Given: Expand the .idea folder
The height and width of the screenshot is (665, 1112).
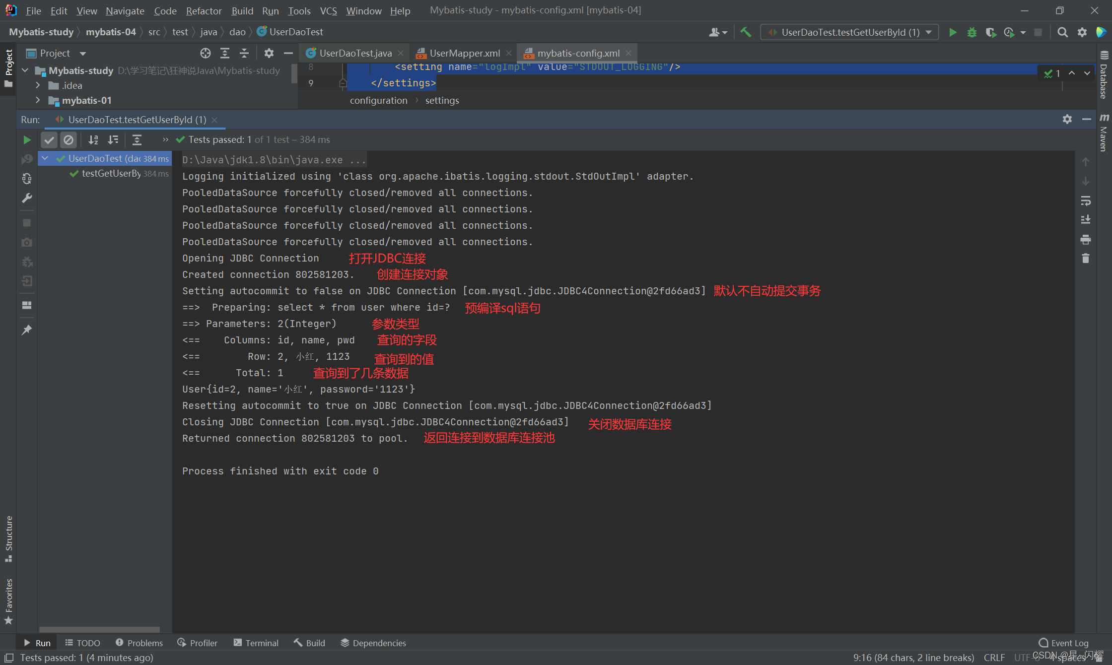Looking at the screenshot, I should coord(38,85).
